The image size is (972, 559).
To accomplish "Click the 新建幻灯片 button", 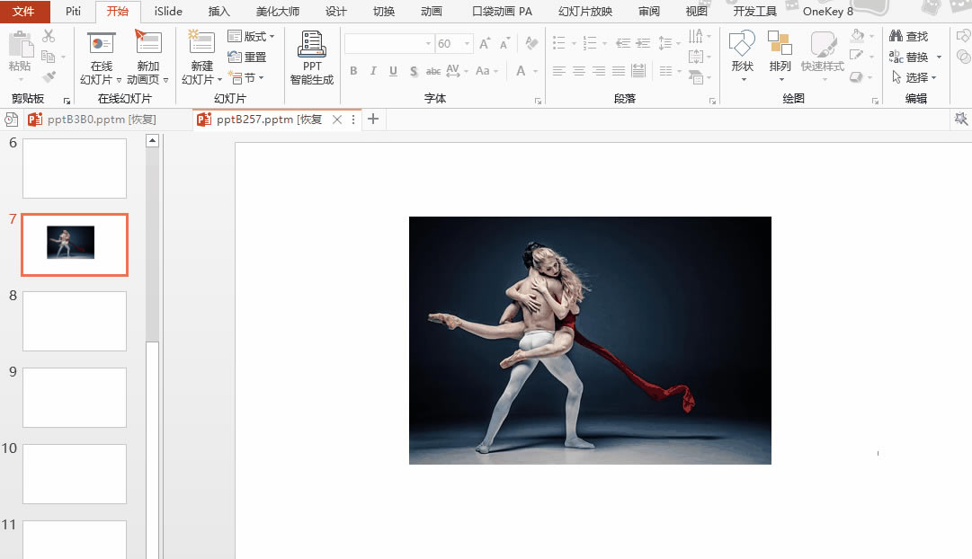I will tap(201, 56).
